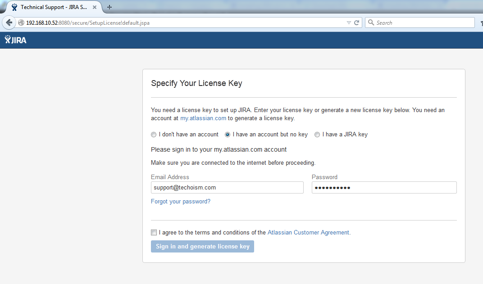483x284 pixels.
Task: Open a new browser tab
Action: click(x=109, y=7)
